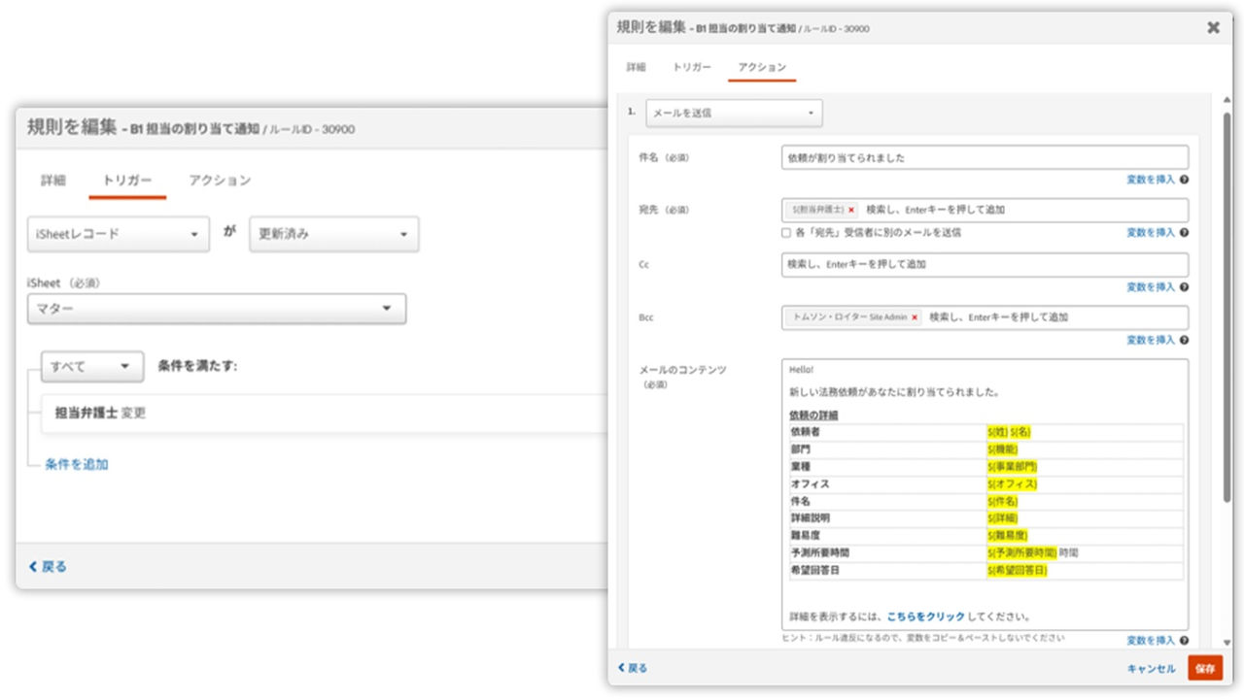The height and width of the screenshot is (699, 1244).
Task: Open the help icon beside 件名's 変数を挿入 link
Action: (1184, 179)
